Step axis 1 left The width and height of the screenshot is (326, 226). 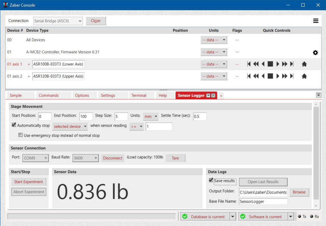(x=263, y=64)
